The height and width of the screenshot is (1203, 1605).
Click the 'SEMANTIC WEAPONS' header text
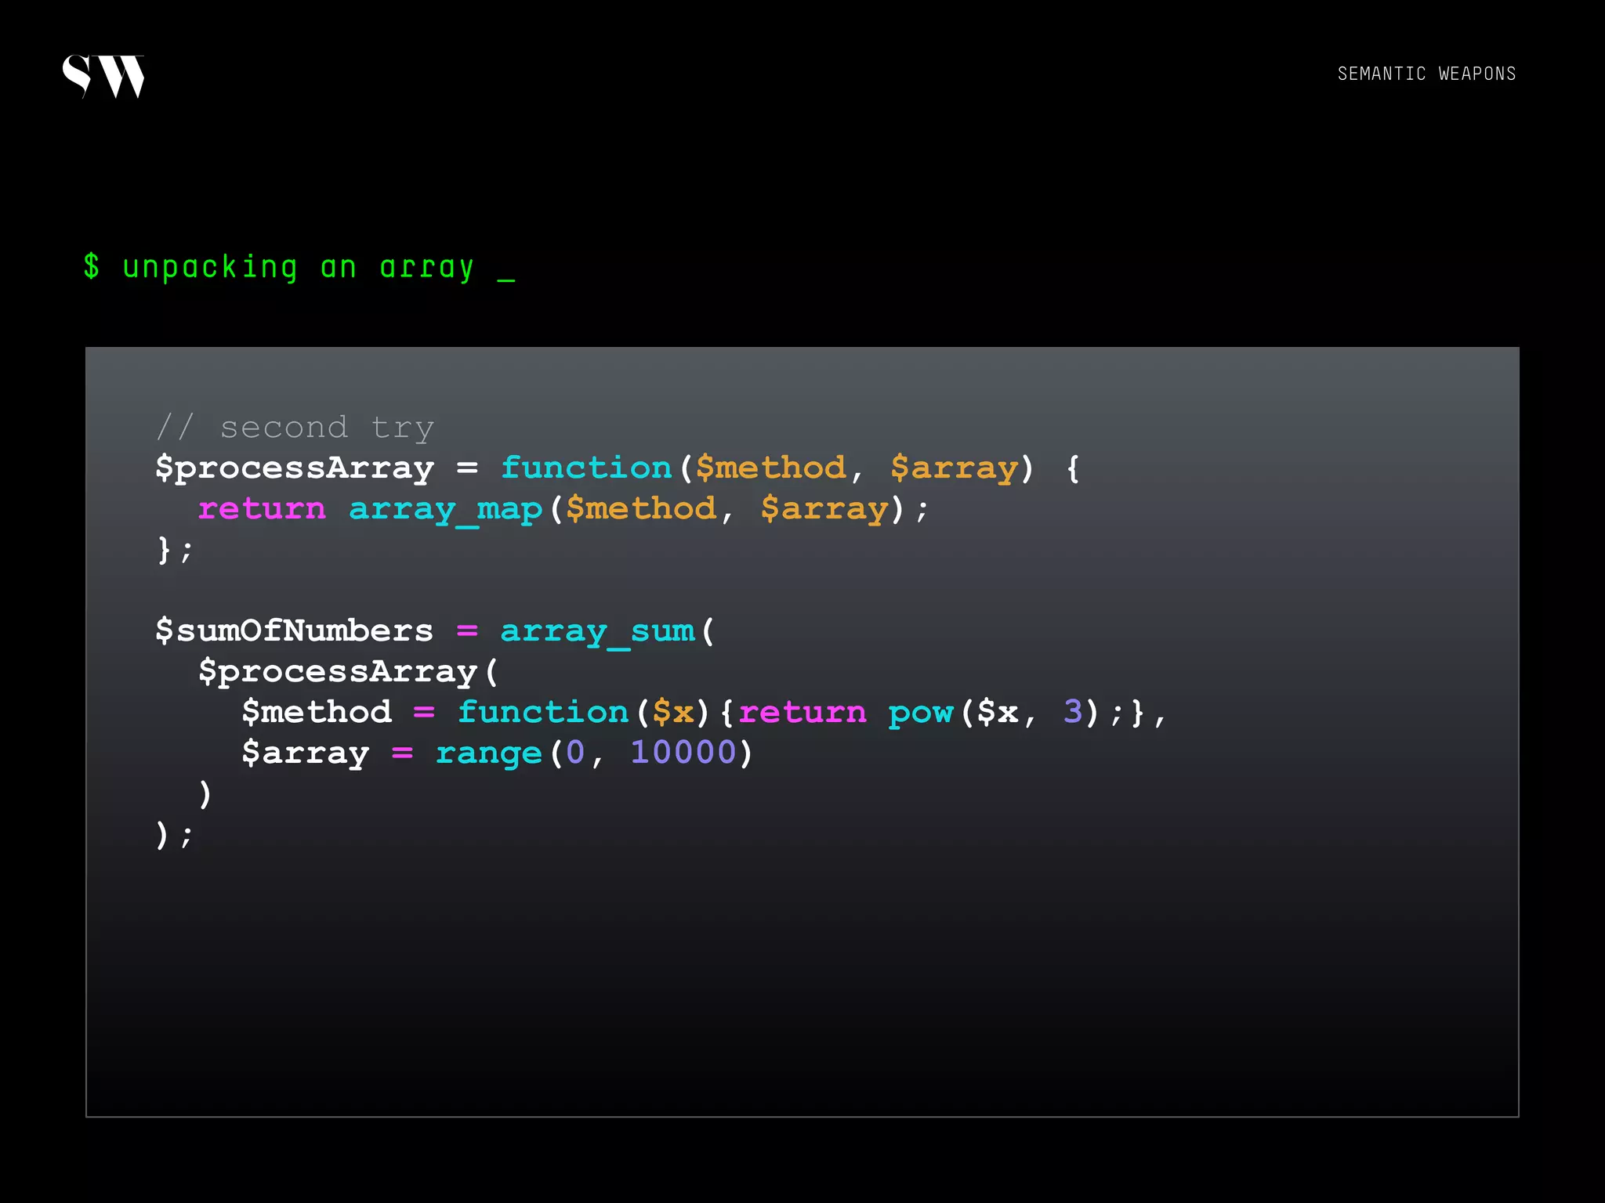point(1426,74)
